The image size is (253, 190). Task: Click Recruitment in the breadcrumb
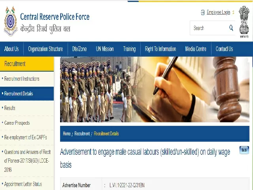point(82,134)
